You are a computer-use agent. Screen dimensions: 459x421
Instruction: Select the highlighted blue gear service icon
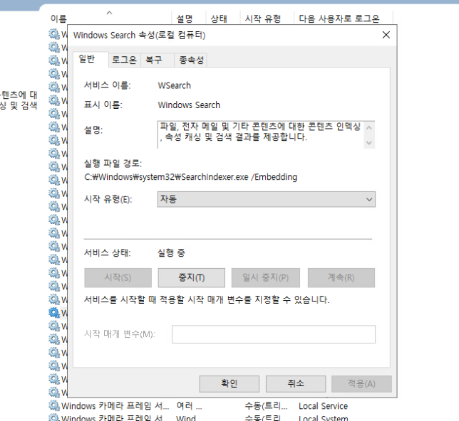[x=54, y=312]
